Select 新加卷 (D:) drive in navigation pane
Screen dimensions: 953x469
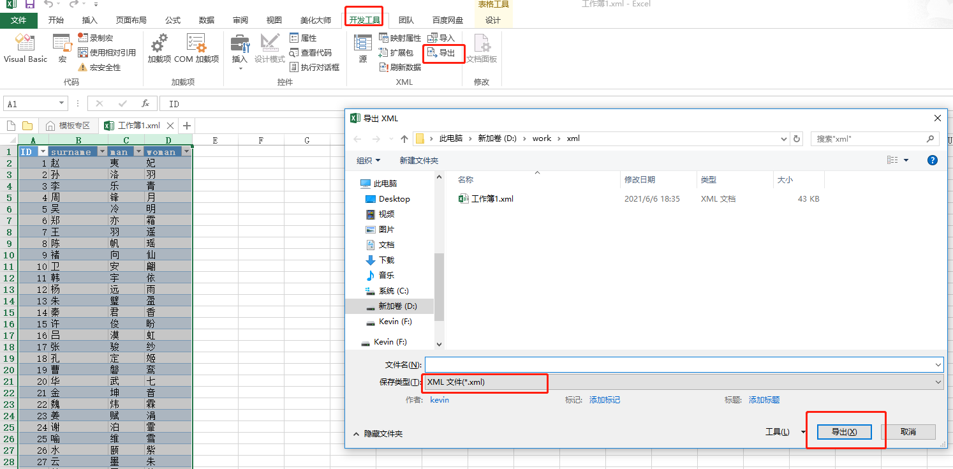click(x=391, y=306)
